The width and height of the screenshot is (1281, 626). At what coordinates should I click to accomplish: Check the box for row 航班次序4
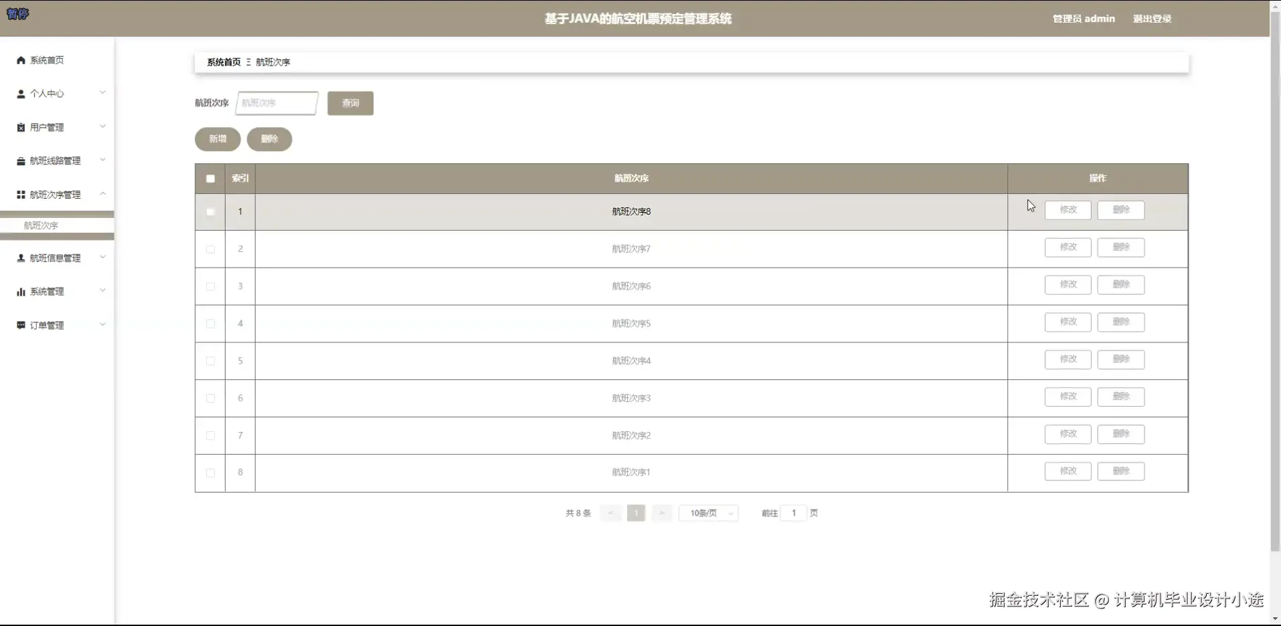[x=210, y=361]
